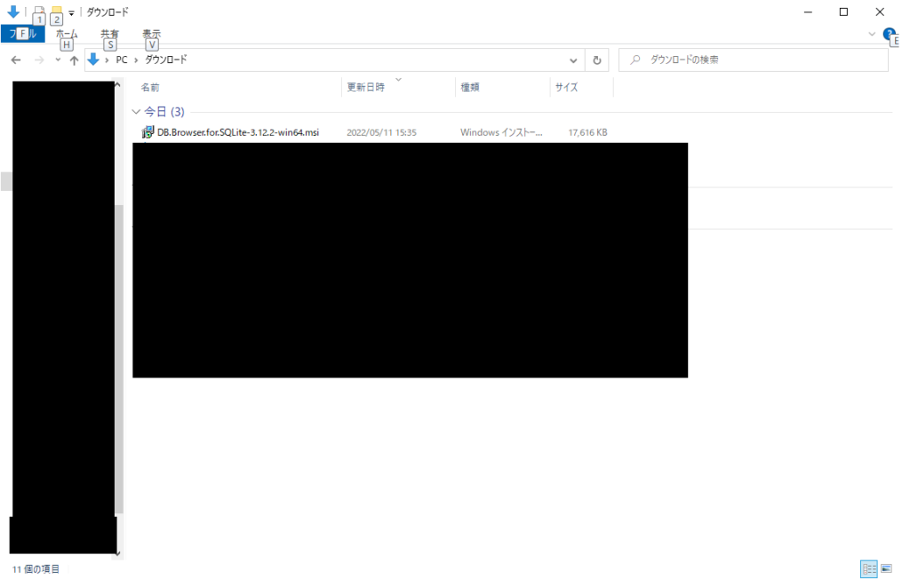Open the MSI installer file icon
This screenshot has width=910, height=579.
(x=148, y=131)
